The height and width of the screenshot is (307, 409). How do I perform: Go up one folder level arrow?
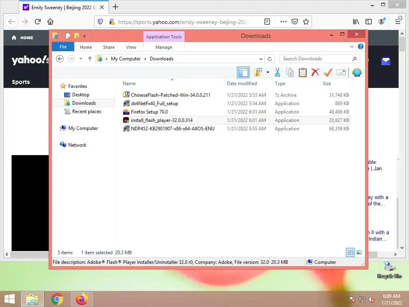pyautogui.click(x=90, y=59)
